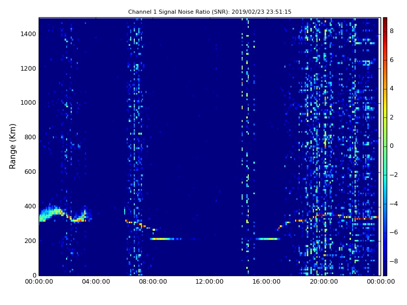407x305 pixels.
Task: Click the dark red top of the colorbar
Action: point(385,22)
